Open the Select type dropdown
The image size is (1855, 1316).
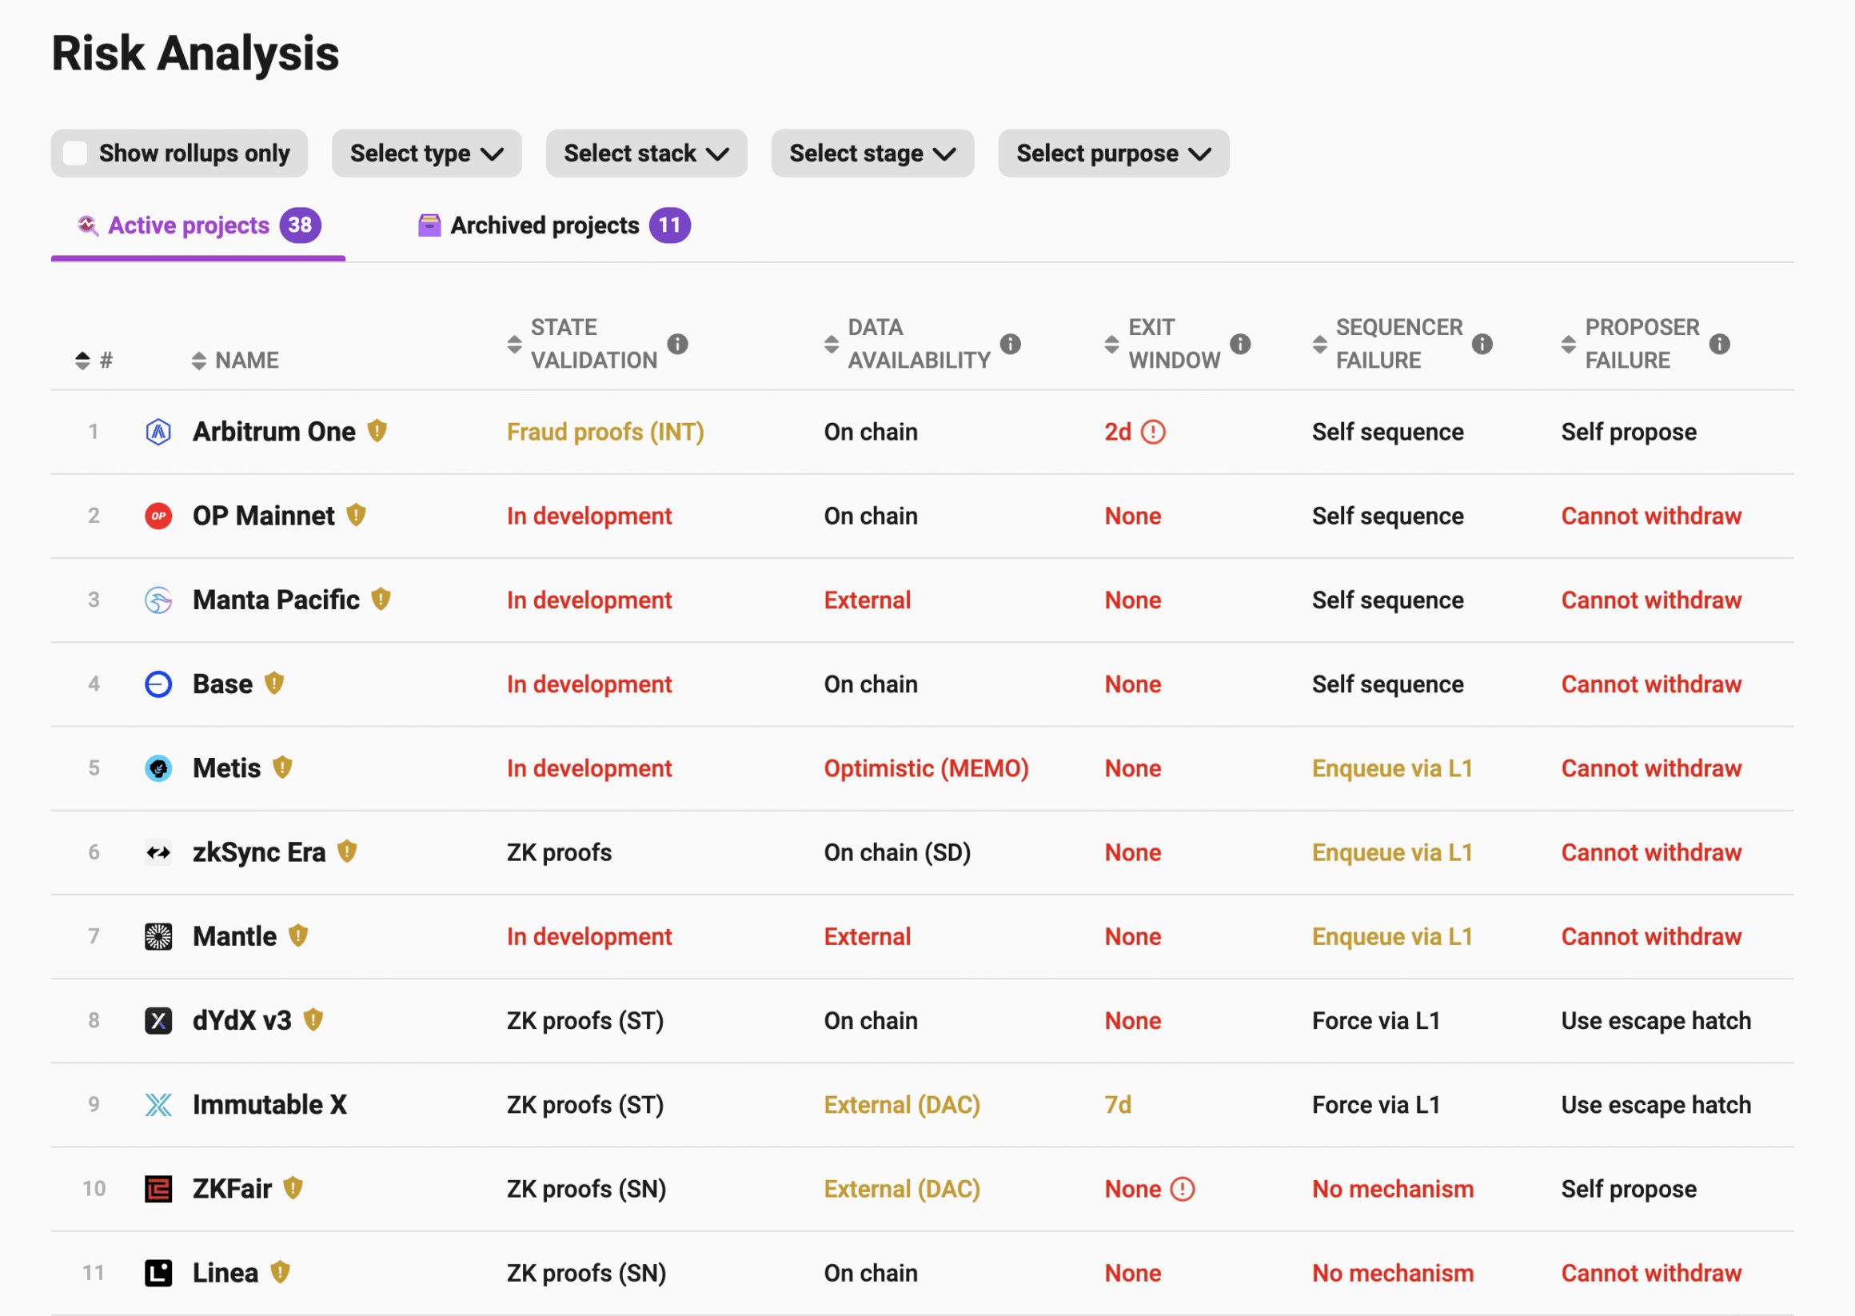(426, 154)
